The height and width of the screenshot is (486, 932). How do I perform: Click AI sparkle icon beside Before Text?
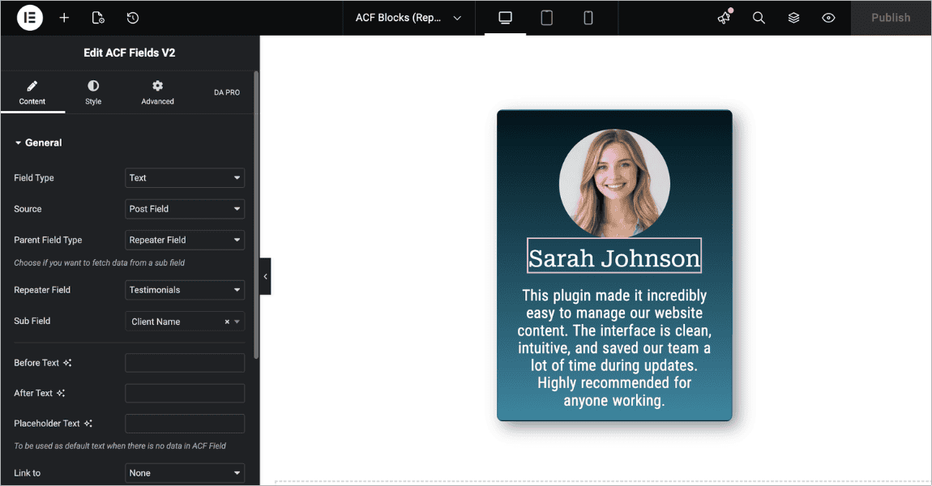pyautogui.click(x=67, y=362)
